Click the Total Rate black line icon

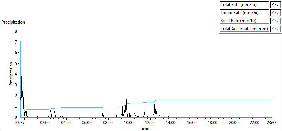tap(276, 5)
